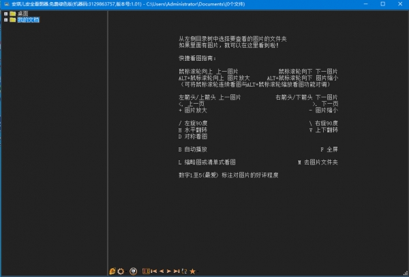Click the resize grip at window corner
Screen dimensions: 409x277
pyautogui.click(x=406, y=273)
